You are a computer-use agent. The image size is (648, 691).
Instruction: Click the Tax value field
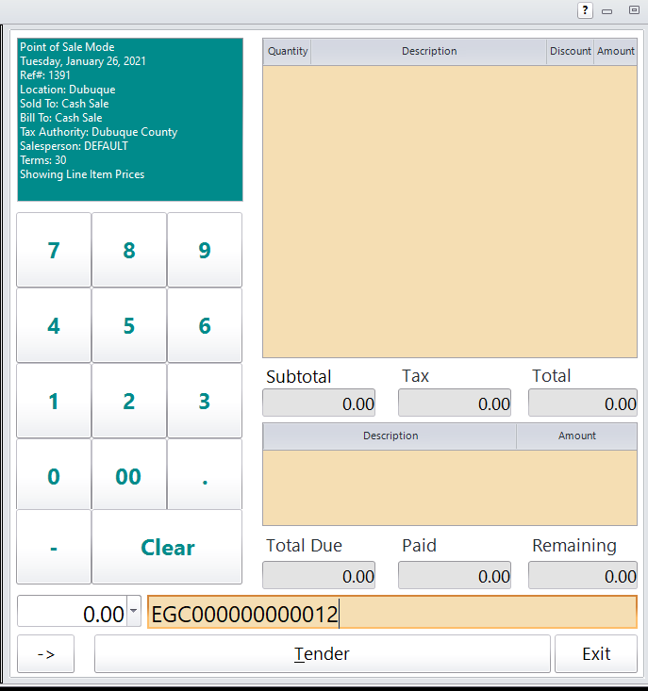(x=455, y=403)
